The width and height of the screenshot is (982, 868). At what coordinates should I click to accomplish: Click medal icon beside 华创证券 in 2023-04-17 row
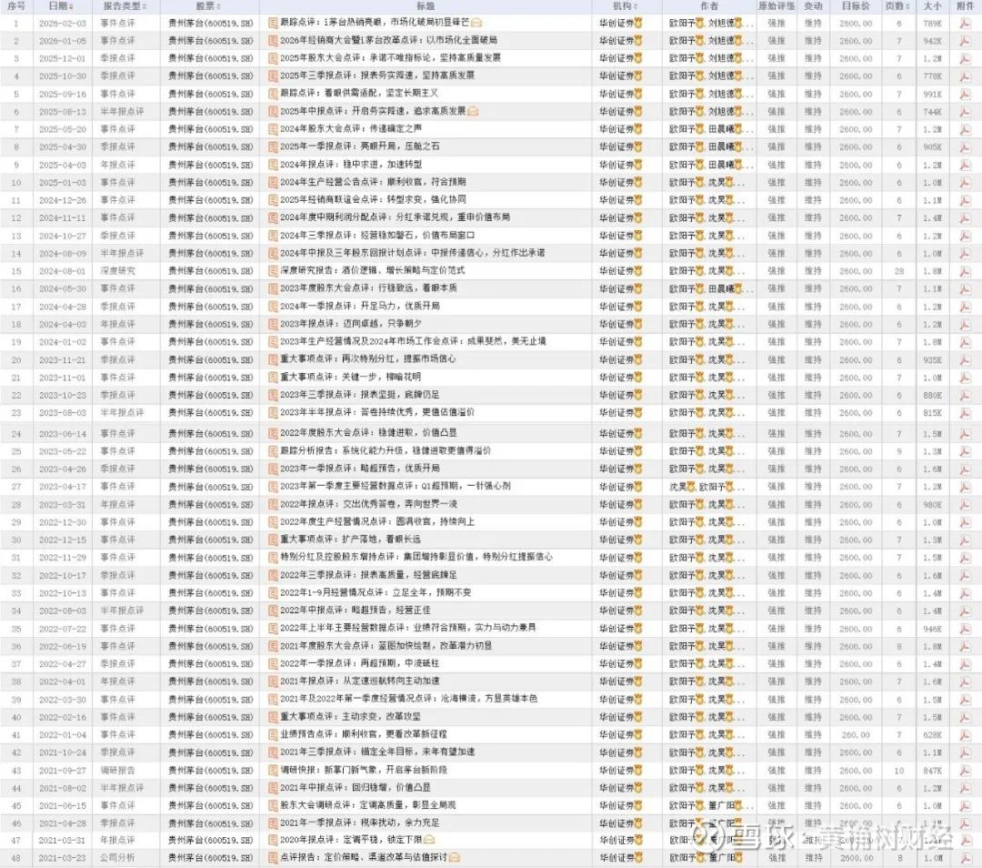click(x=638, y=487)
